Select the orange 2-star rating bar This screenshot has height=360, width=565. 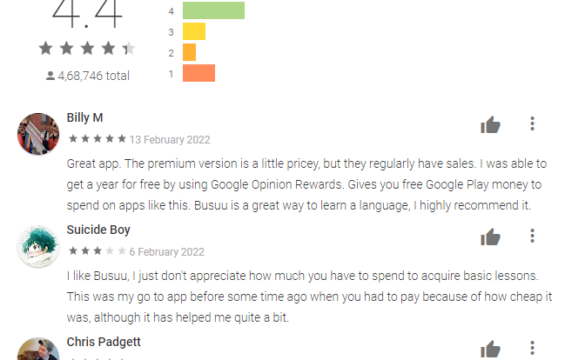click(189, 52)
